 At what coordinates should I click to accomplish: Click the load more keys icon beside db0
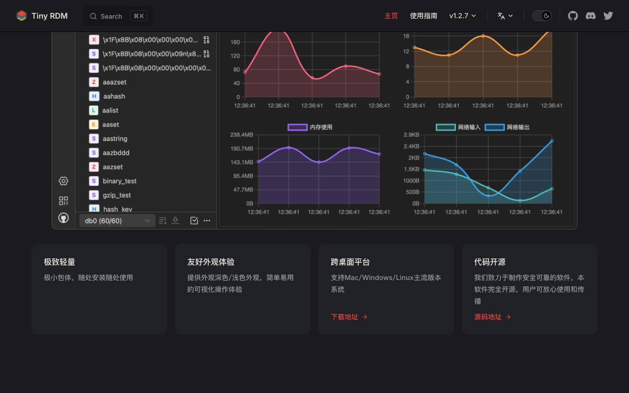click(163, 221)
